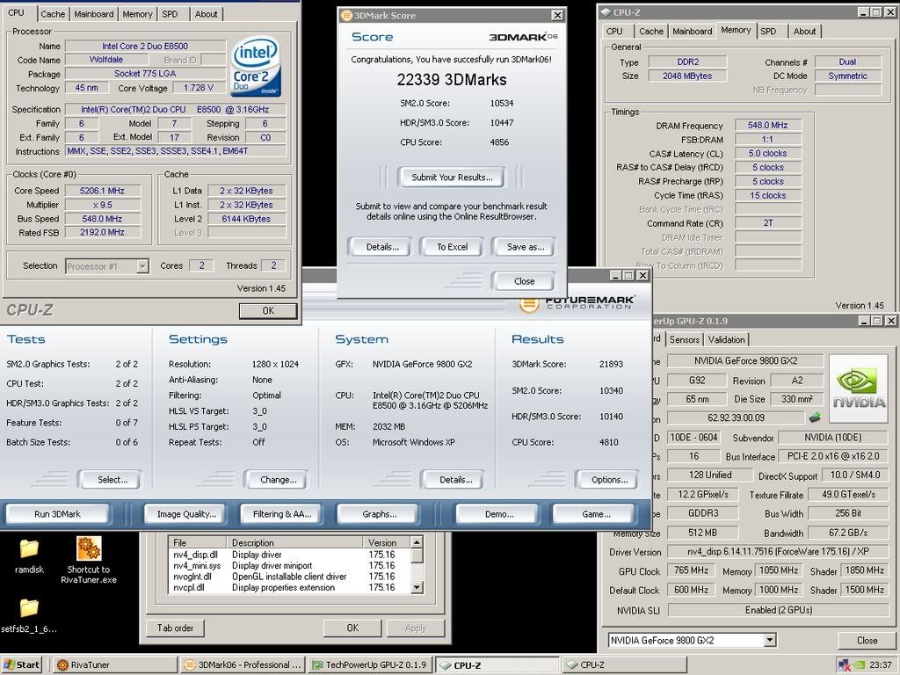Click Submit Your Results button
The width and height of the screenshot is (900, 675).
452,178
